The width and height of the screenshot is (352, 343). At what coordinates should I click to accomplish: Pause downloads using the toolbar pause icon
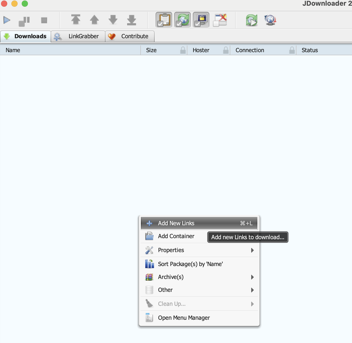point(24,21)
